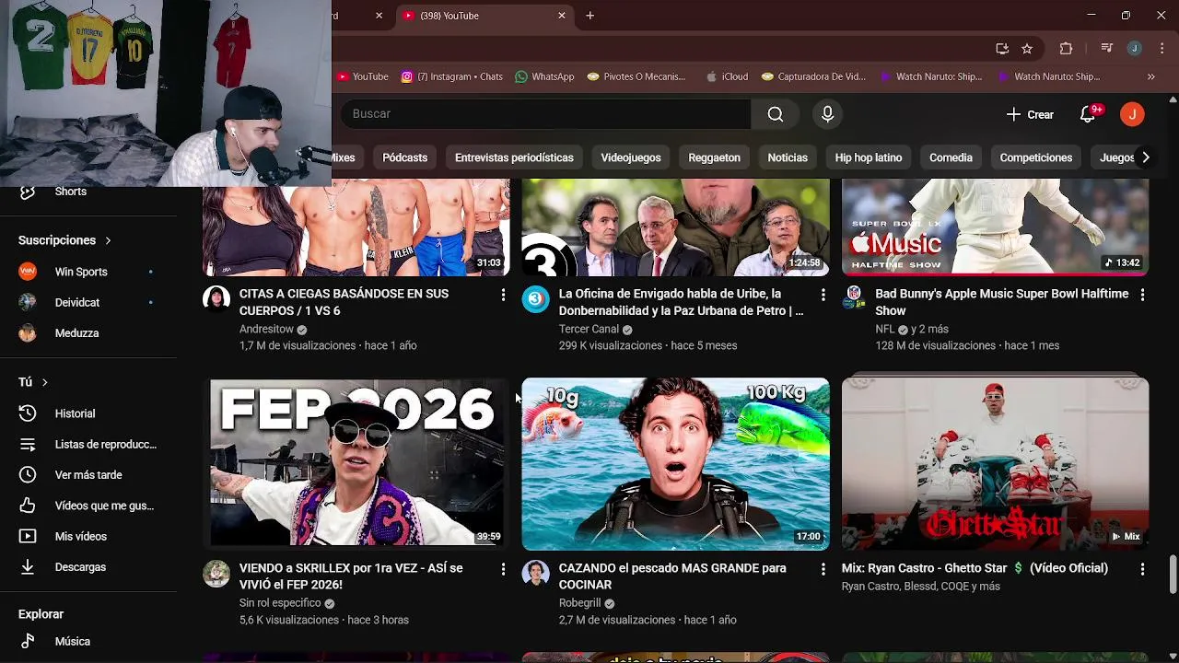The height and width of the screenshot is (663, 1179).
Task: Expand Suscripciones section chevron
Action: [x=108, y=240]
